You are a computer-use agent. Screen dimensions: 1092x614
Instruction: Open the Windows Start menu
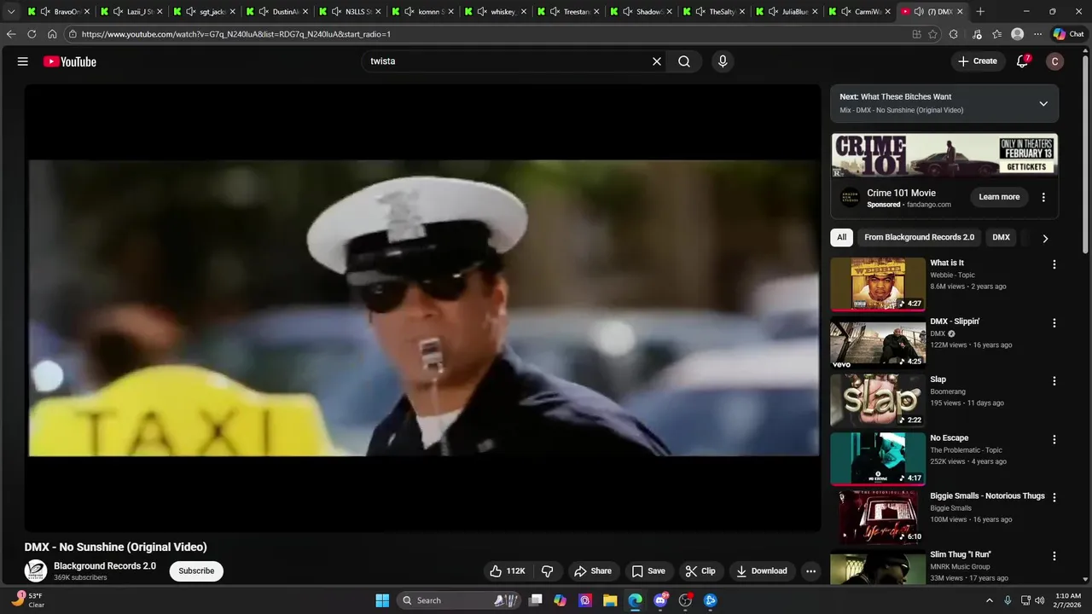pyautogui.click(x=382, y=600)
